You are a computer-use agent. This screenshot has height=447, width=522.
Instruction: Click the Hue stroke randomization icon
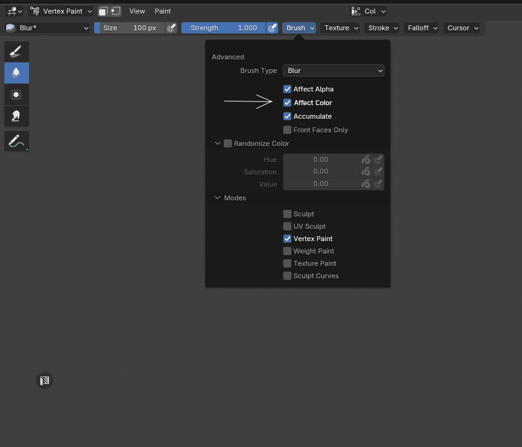click(x=366, y=160)
